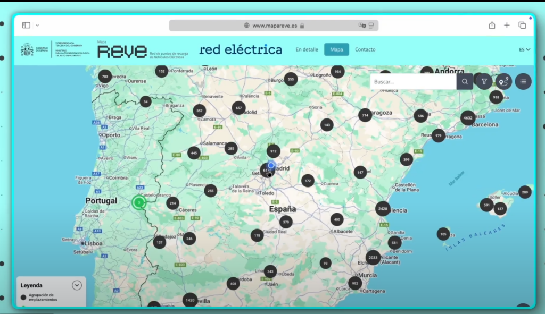
Task: Open the route planner icon
Action: [503, 81]
